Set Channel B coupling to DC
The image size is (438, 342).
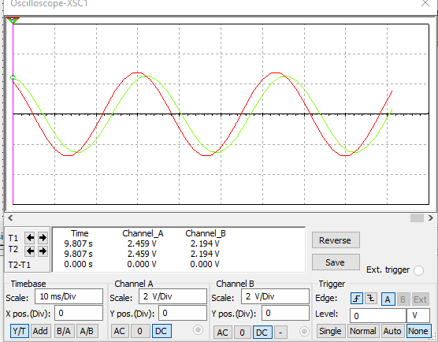(262, 333)
